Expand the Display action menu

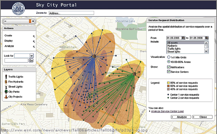34,42
